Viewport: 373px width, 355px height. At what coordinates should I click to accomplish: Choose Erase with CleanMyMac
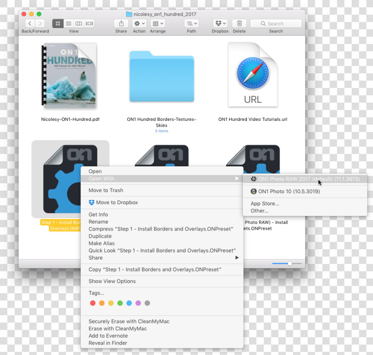point(162,329)
